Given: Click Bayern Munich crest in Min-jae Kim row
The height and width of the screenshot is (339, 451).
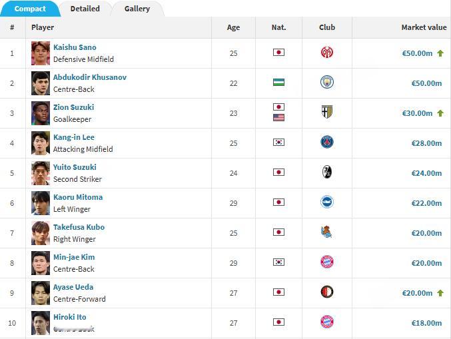Looking at the screenshot, I should pyautogui.click(x=326, y=262).
